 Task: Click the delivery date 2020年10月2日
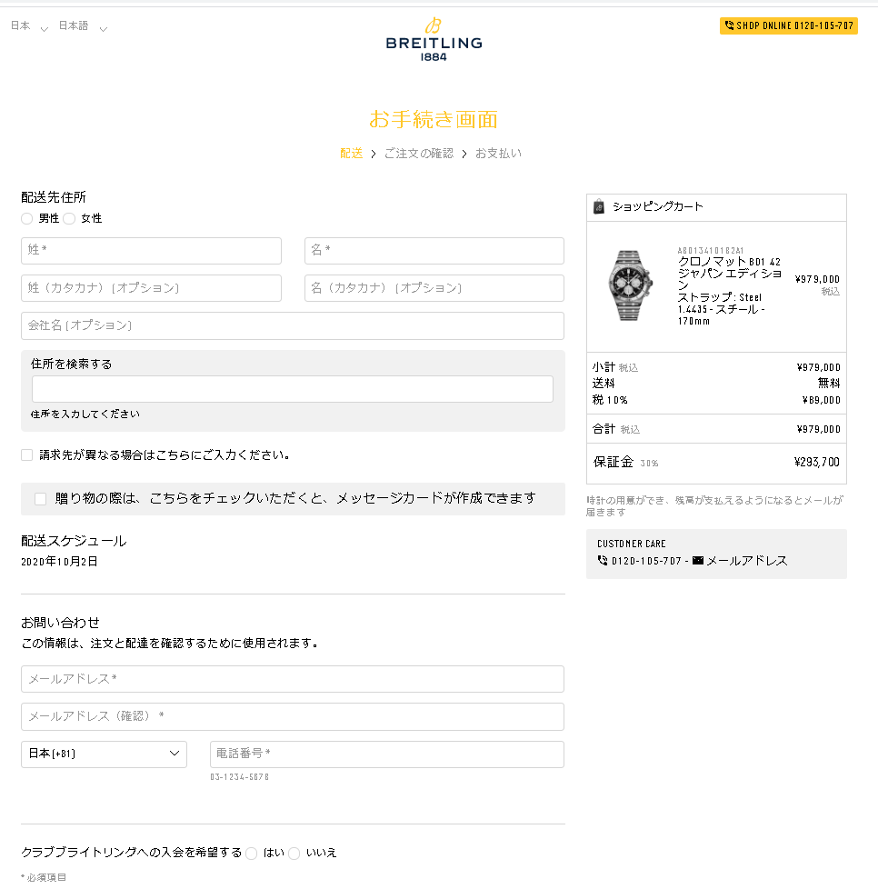point(59,562)
